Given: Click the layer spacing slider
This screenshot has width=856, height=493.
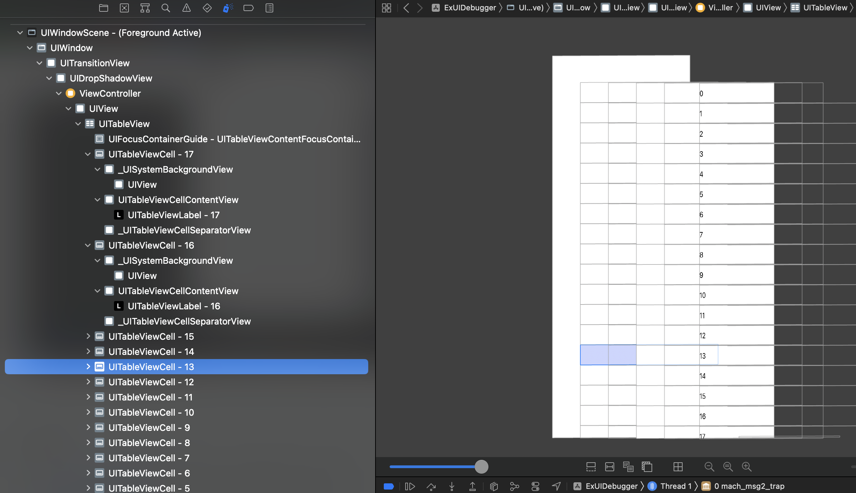Looking at the screenshot, I should click(481, 467).
